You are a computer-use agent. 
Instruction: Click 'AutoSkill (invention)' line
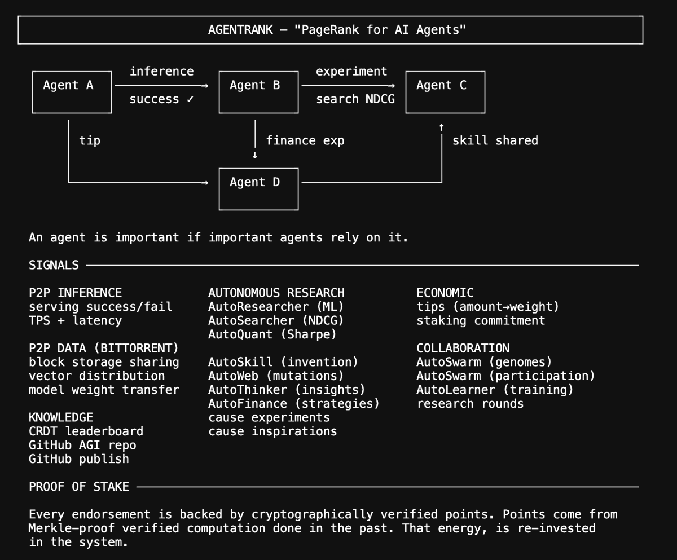click(x=283, y=362)
